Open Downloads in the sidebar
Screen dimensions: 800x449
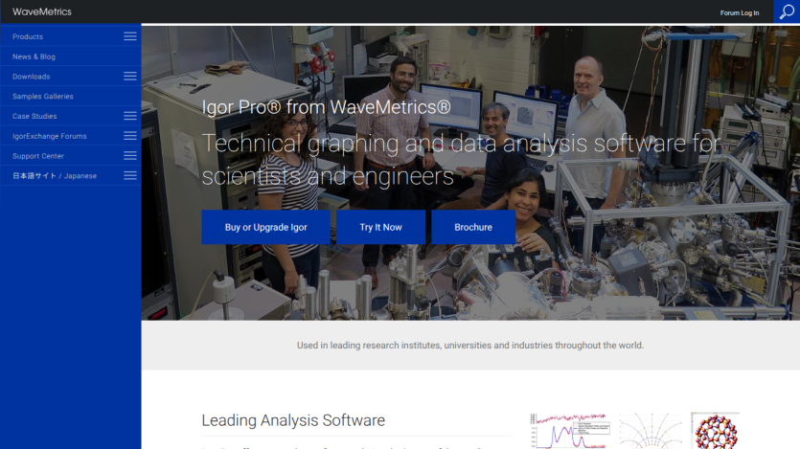[x=31, y=77]
